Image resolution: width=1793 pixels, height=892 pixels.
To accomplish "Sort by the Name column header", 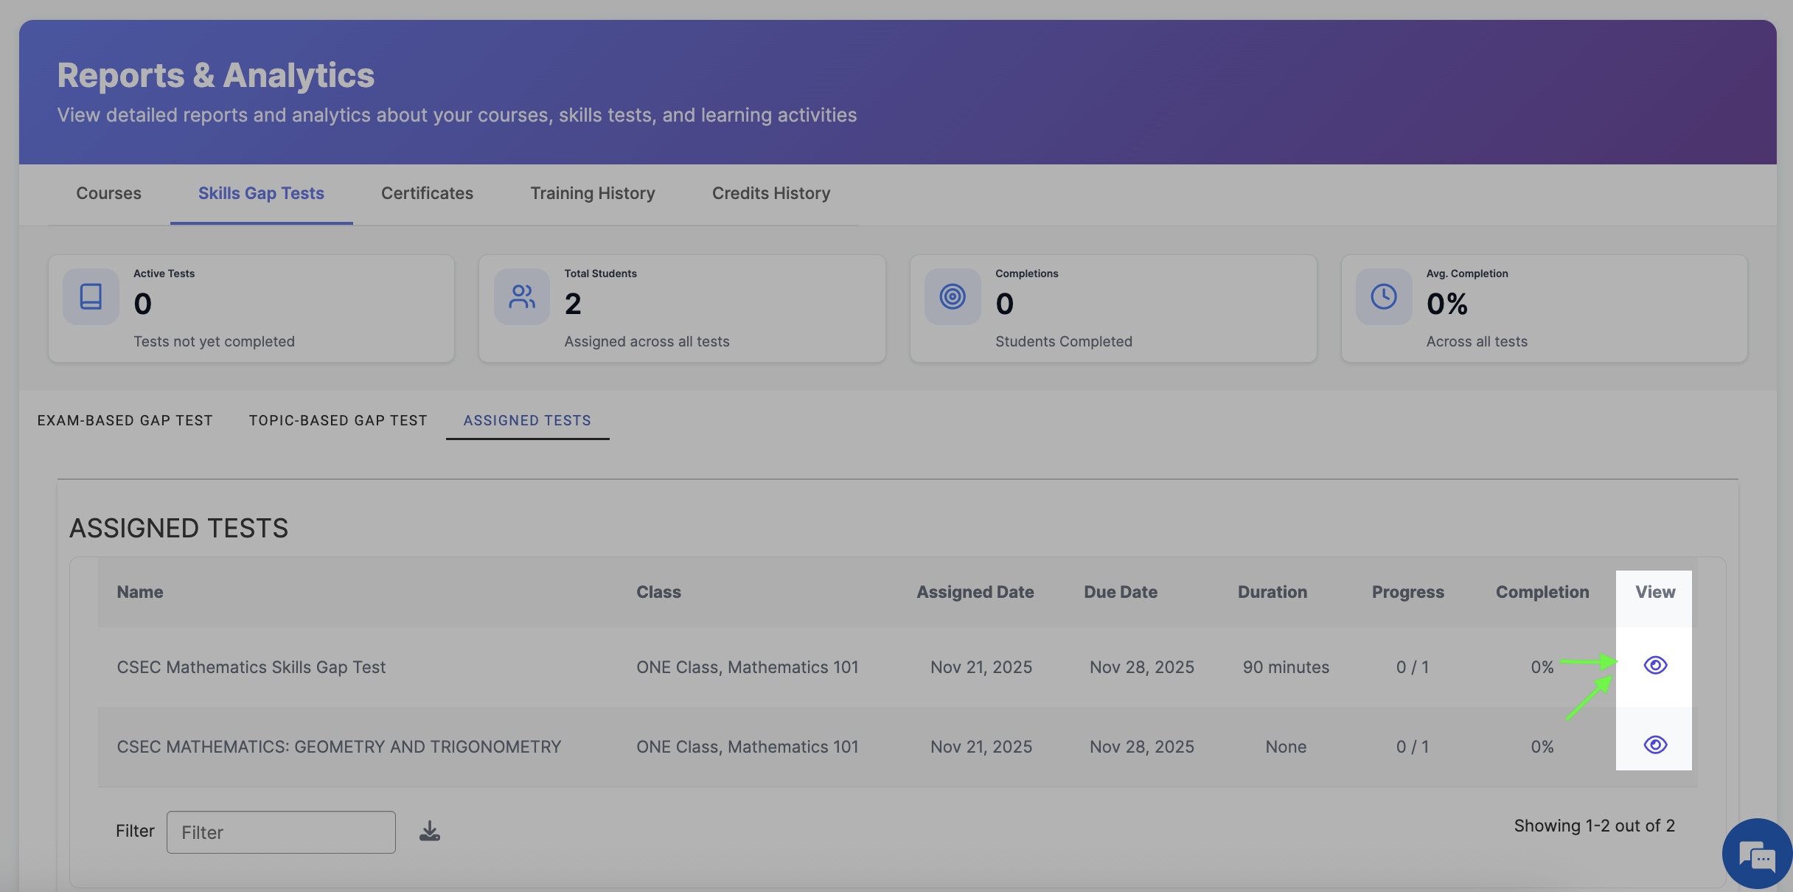I will [x=140, y=592].
